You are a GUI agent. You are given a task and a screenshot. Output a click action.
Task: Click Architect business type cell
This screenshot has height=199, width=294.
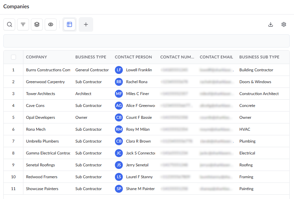tap(83, 94)
